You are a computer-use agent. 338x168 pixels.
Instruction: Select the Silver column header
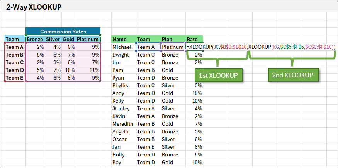pos(53,39)
